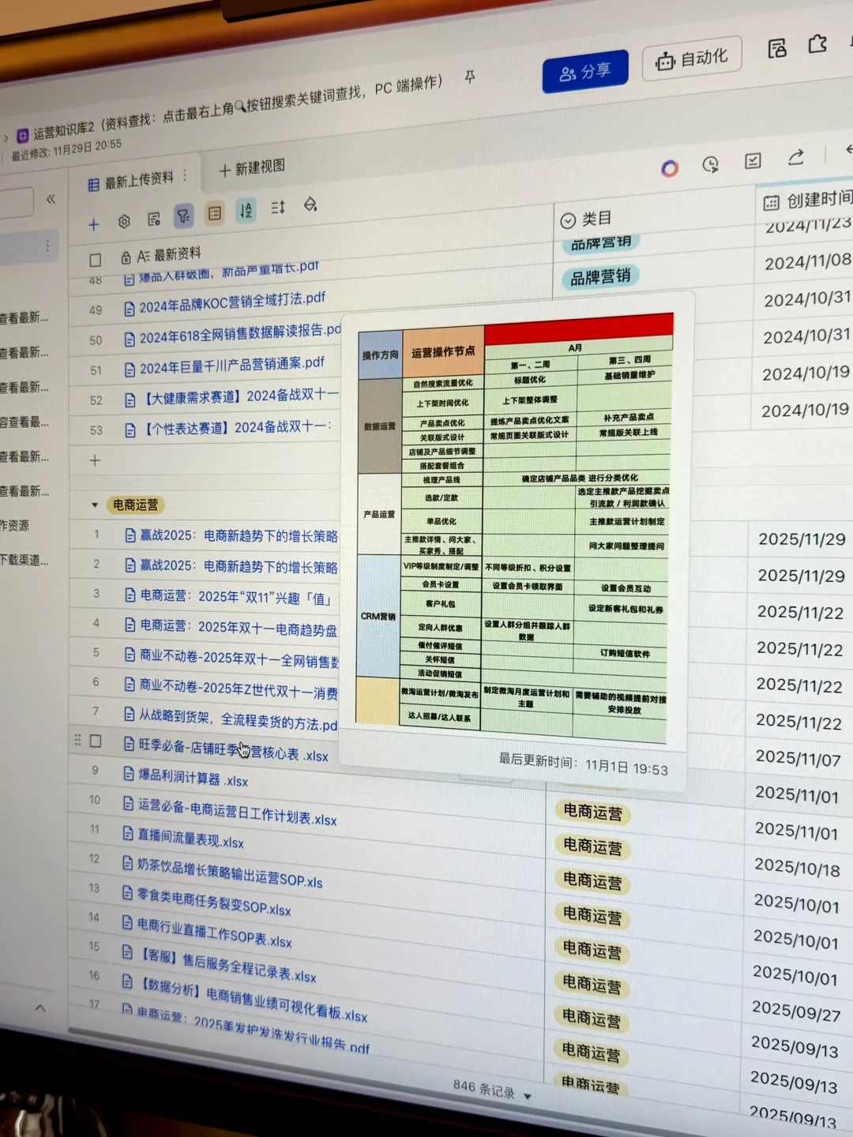Select the filter (筛选) icon in the toolbar

[184, 214]
